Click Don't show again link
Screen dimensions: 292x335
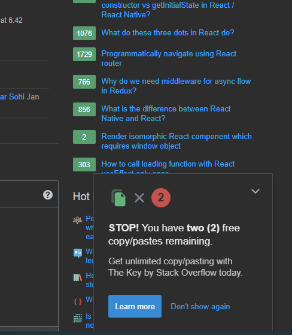pos(200,306)
